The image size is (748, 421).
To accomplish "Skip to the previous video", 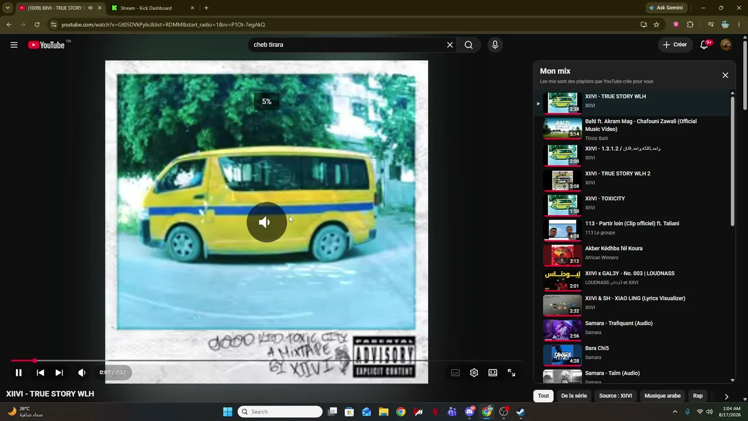I will (x=40, y=372).
